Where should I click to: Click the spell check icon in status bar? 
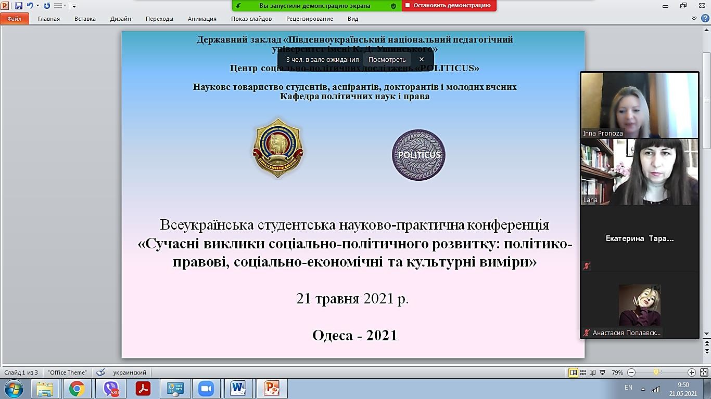(x=101, y=373)
